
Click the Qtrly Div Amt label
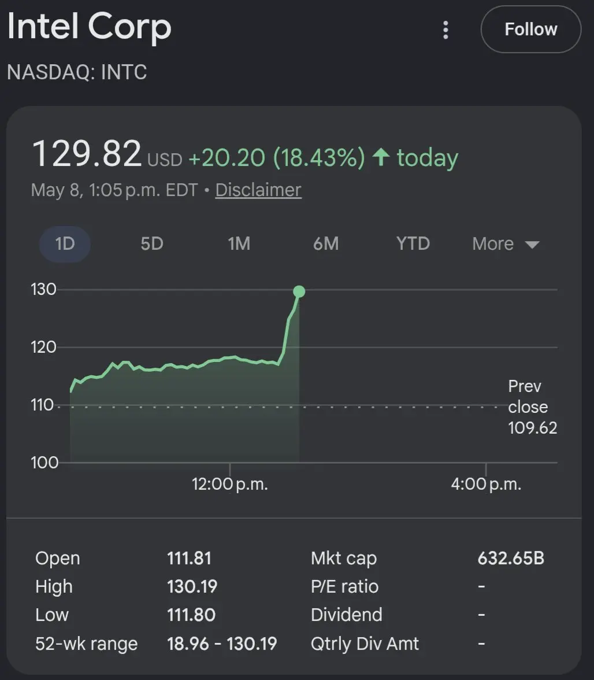365,644
